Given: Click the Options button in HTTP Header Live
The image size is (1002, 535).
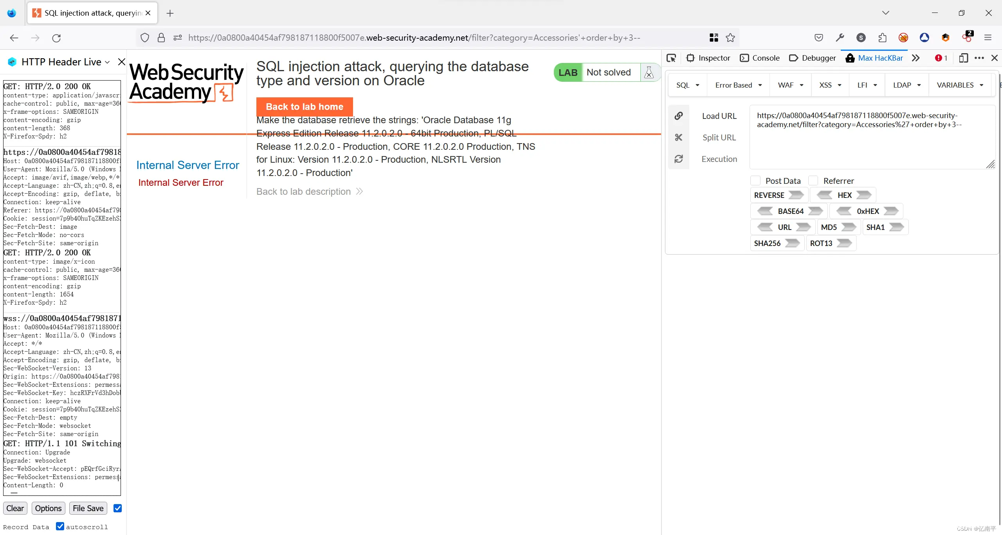Looking at the screenshot, I should click(48, 508).
